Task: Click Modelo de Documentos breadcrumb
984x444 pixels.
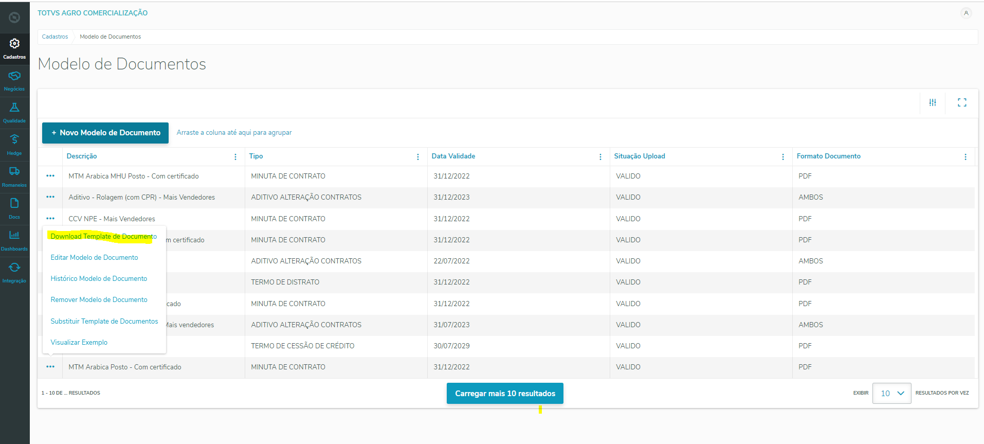Action: click(x=110, y=37)
